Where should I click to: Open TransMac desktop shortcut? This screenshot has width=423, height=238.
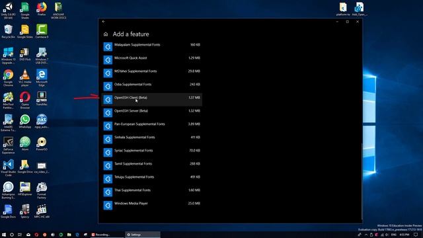click(x=42, y=99)
